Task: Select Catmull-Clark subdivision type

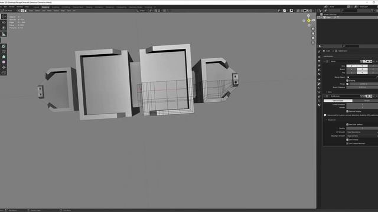Action: coord(338,101)
